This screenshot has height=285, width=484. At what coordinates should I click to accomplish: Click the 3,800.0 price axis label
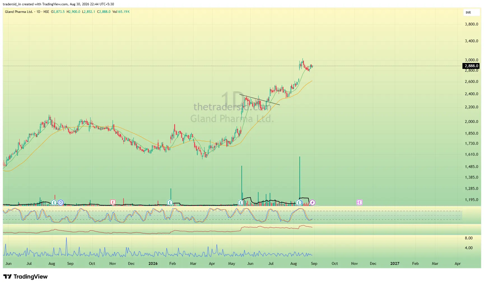471,24
